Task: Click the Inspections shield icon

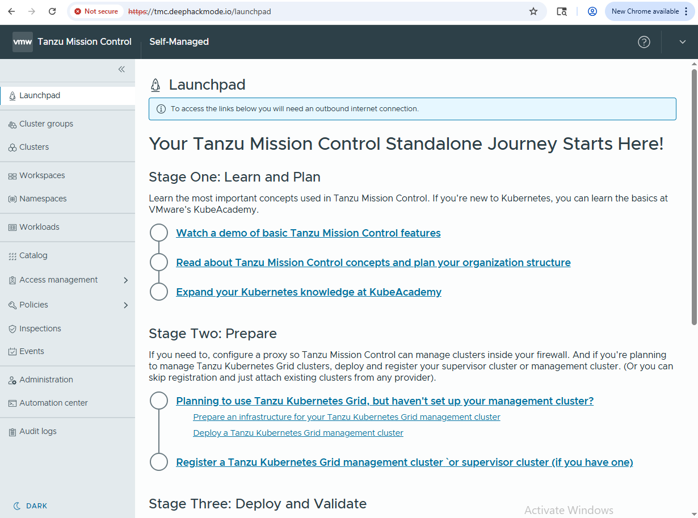Action: point(12,329)
